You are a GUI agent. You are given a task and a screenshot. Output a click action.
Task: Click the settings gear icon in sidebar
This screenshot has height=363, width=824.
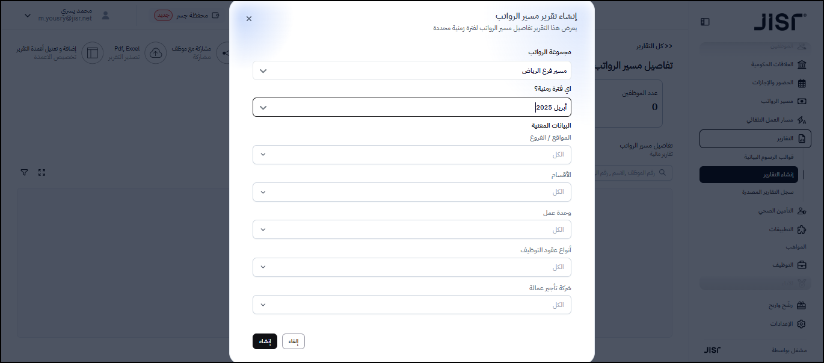tap(801, 324)
